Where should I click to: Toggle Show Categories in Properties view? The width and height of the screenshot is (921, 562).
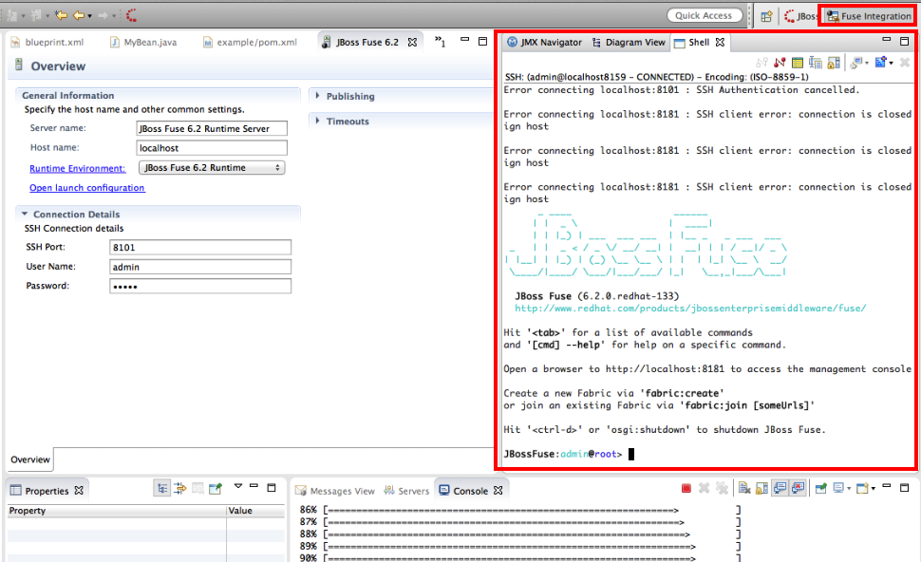point(162,488)
